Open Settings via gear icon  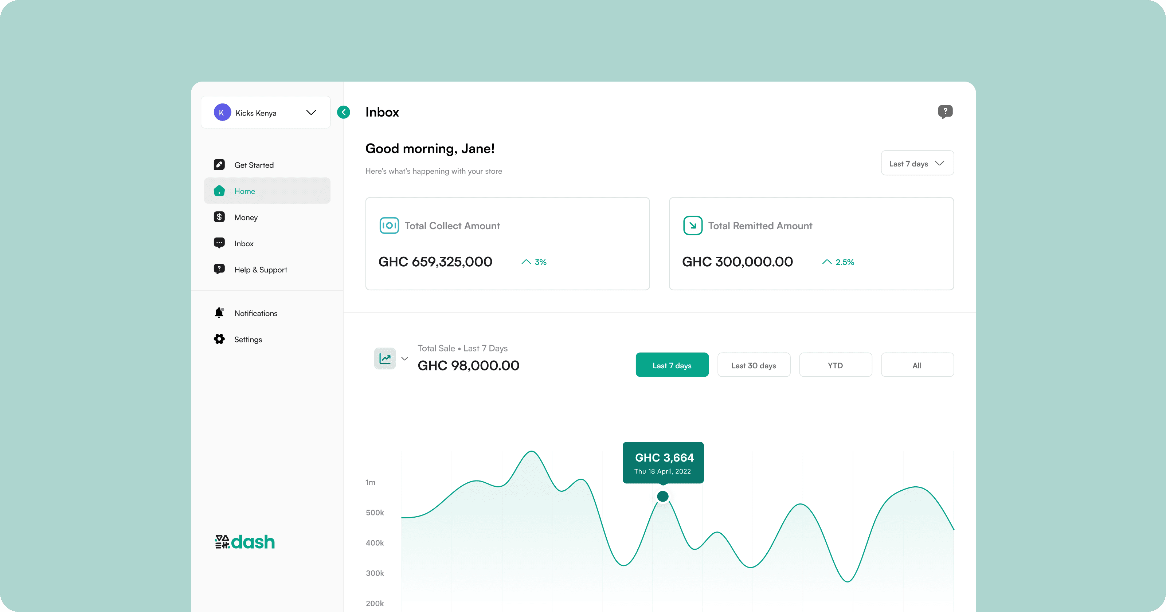click(x=219, y=339)
